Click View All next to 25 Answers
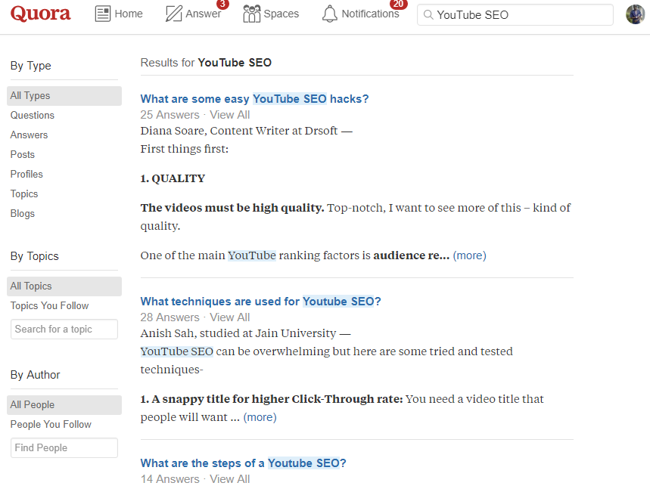This screenshot has width=650, height=489. point(229,115)
